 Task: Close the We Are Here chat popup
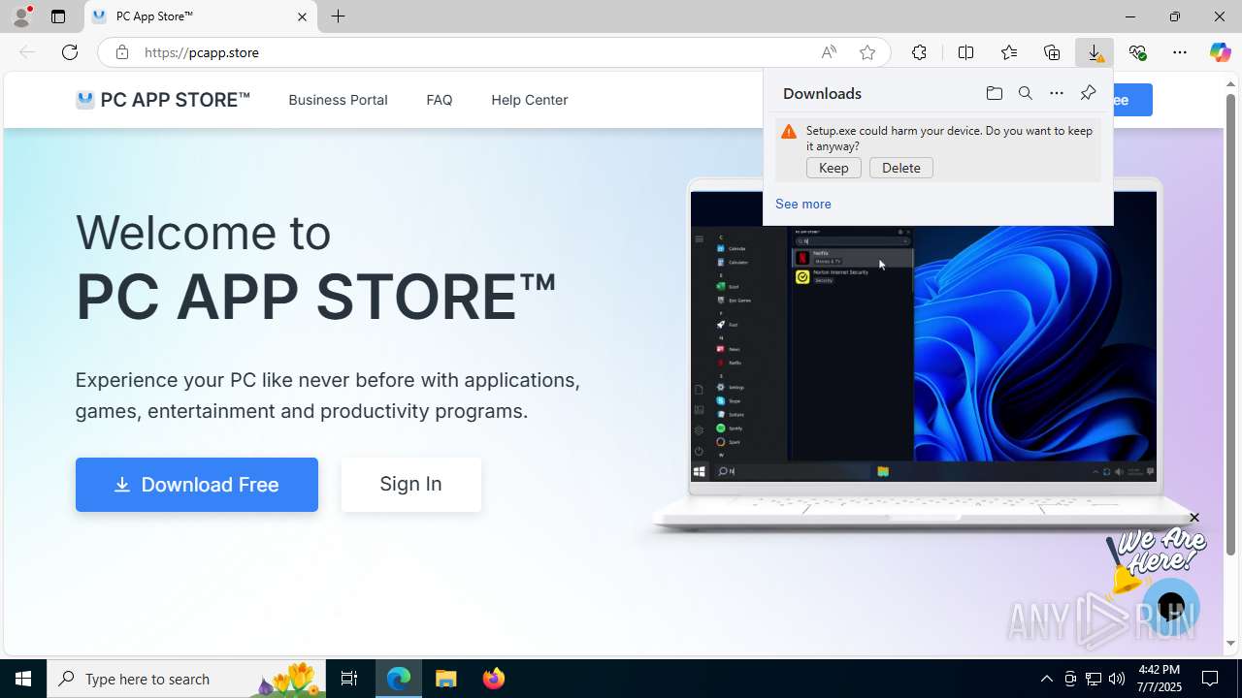coord(1194,518)
